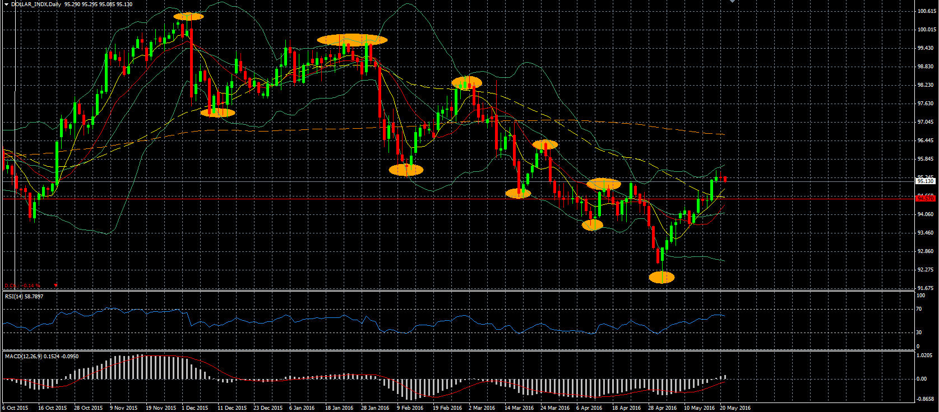Select the wide orange ellipse at the January 2016 peak
This screenshot has width=939, height=412.
click(x=352, y=40)
